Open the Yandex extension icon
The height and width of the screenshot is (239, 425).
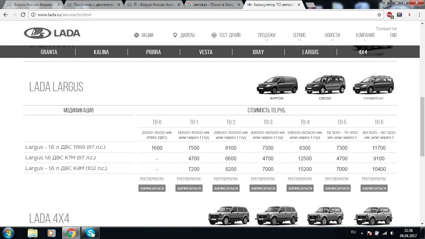tap(409, 15)
